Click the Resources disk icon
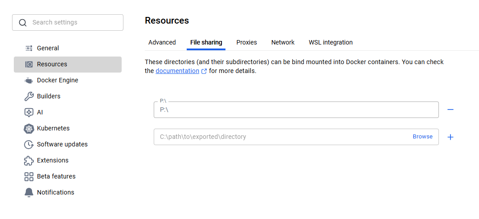Viewport: 479px width, 219px height. click(x=29, y=65)
